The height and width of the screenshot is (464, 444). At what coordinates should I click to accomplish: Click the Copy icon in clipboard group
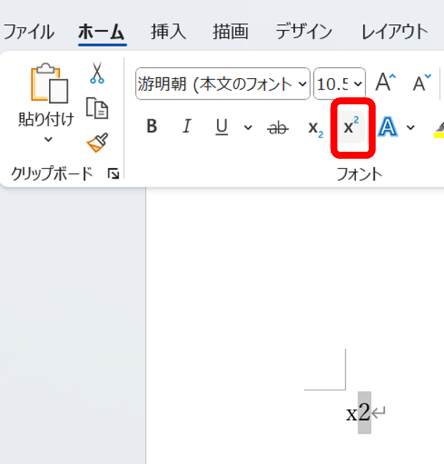point(96,108)
